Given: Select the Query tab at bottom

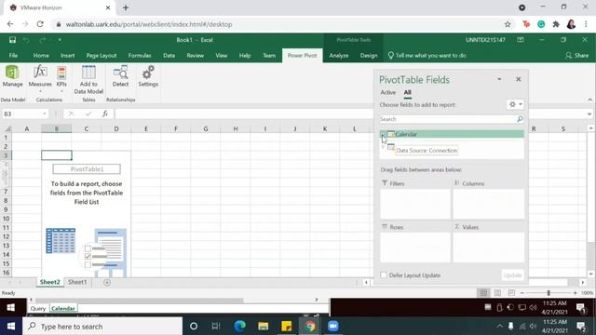Looking at the screenshot, I should tap(38, 308).
